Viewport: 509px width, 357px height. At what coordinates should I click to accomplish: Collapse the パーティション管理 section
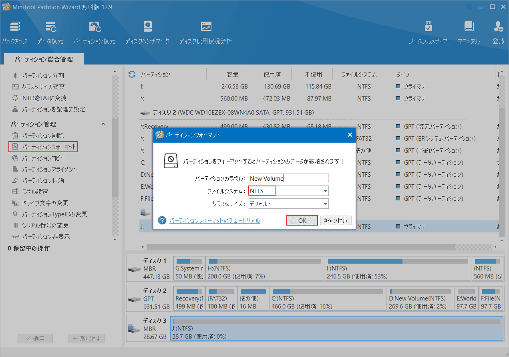tap(103, 124)
